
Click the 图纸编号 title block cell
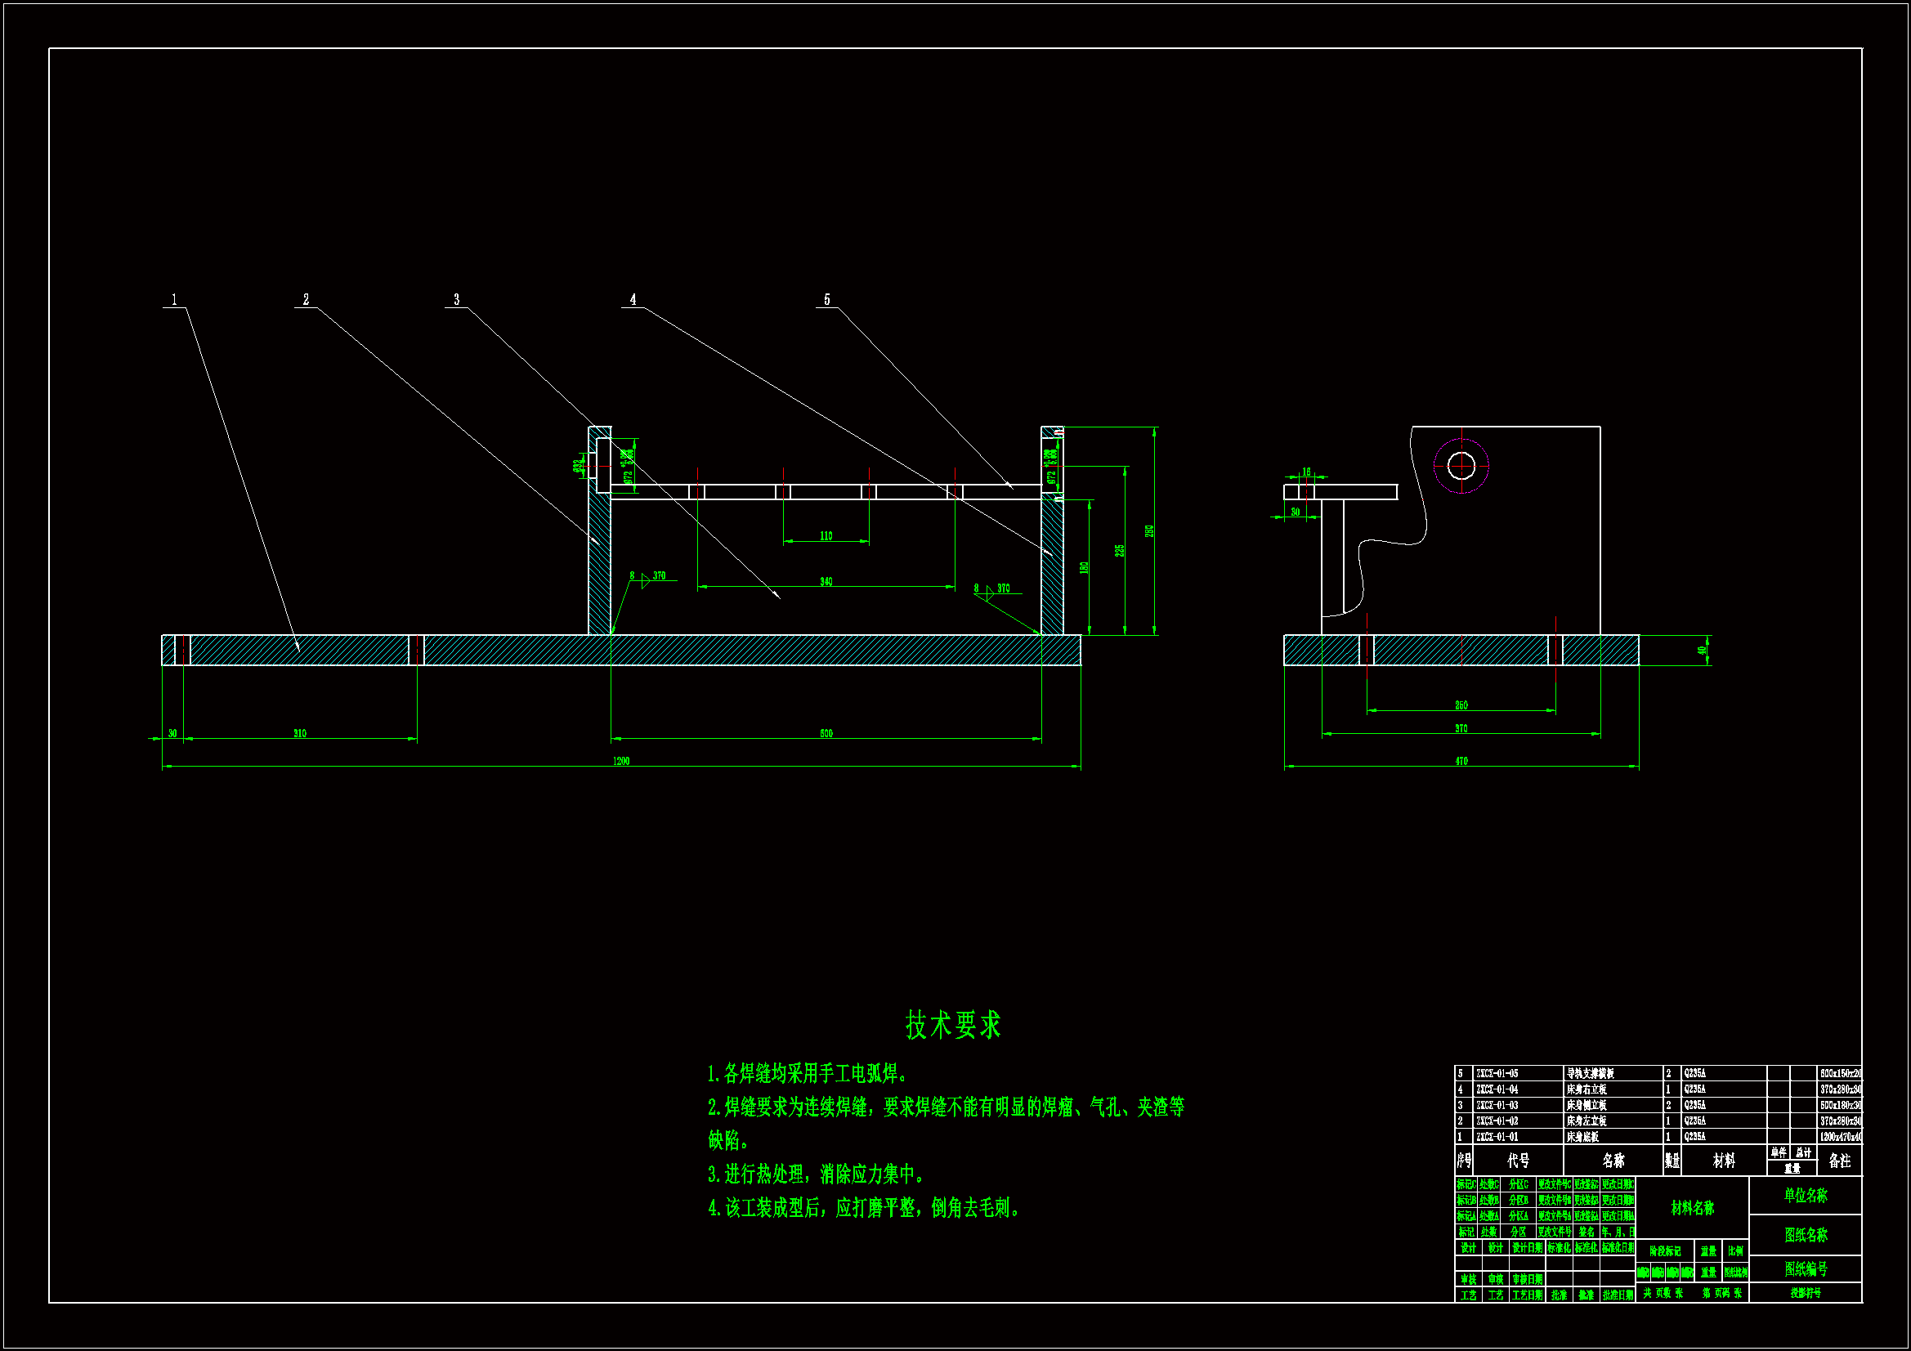1806,1268
